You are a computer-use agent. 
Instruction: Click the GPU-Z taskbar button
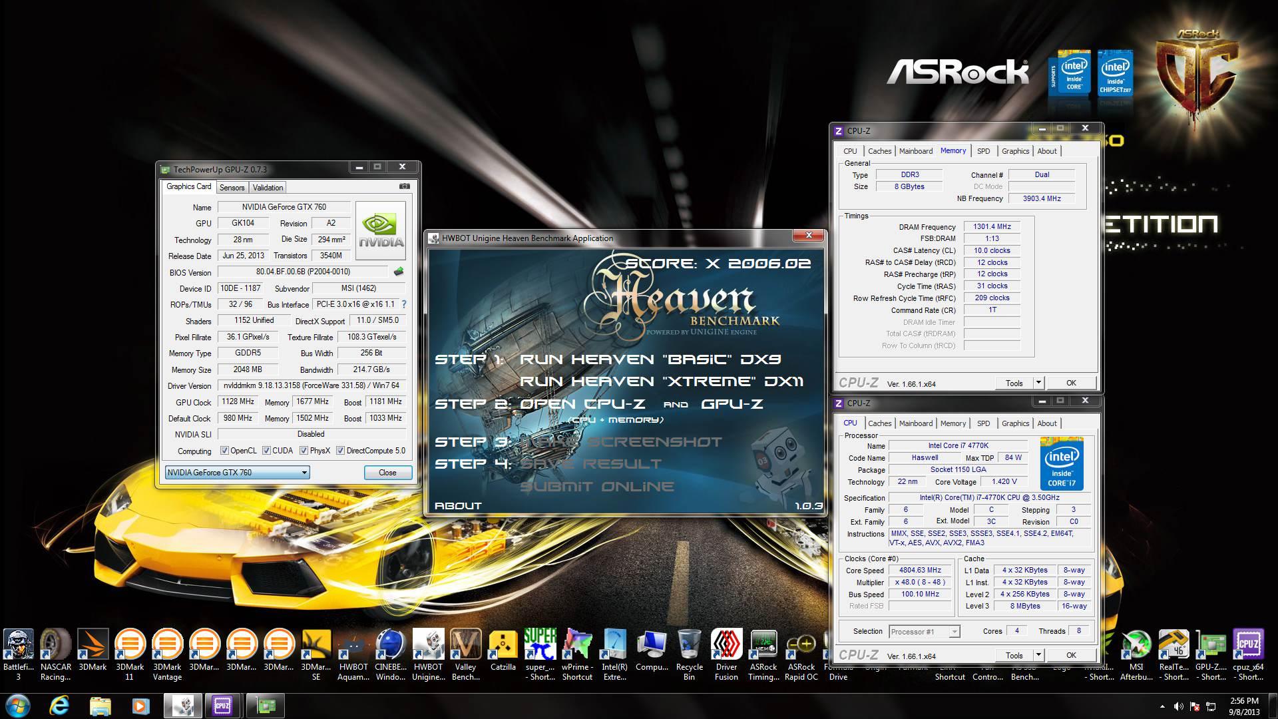pyautogui.click(x=266, y=706)
